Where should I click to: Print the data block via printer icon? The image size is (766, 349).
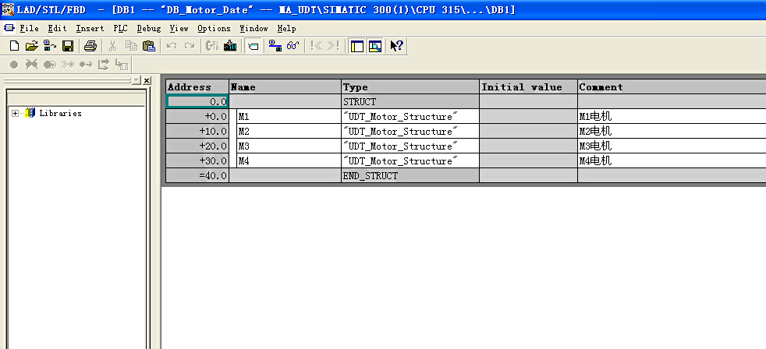(x=90, y=47)
